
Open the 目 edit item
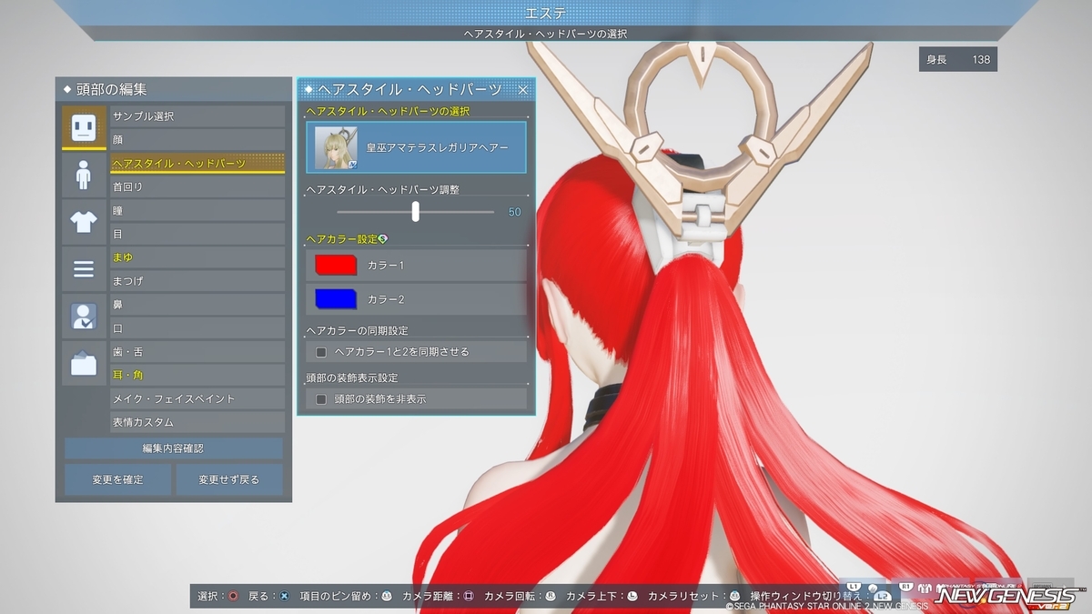coord(197,234)
